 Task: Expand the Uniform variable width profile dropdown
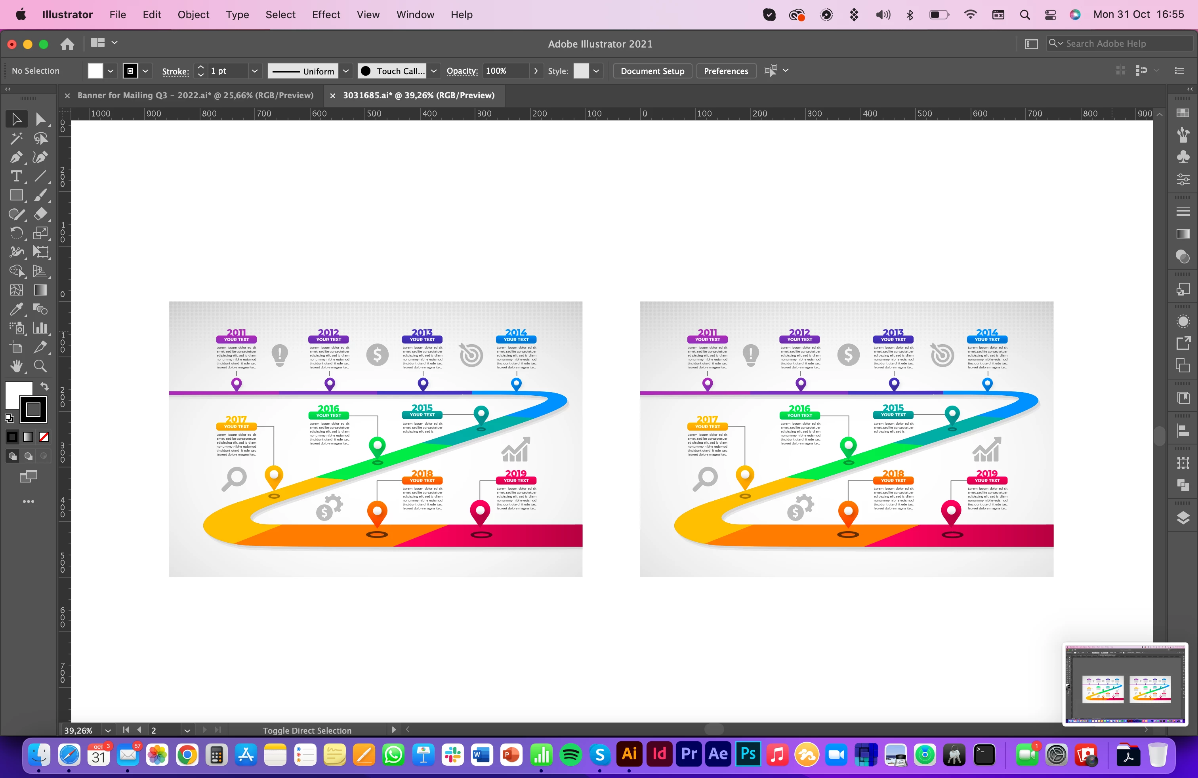point(346,71)
